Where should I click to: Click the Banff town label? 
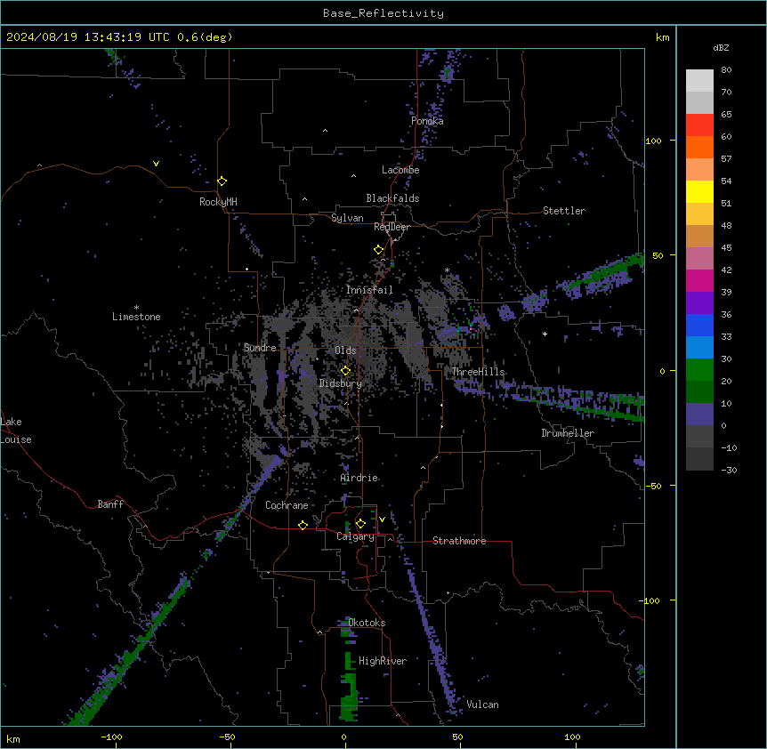coord(110,504)
